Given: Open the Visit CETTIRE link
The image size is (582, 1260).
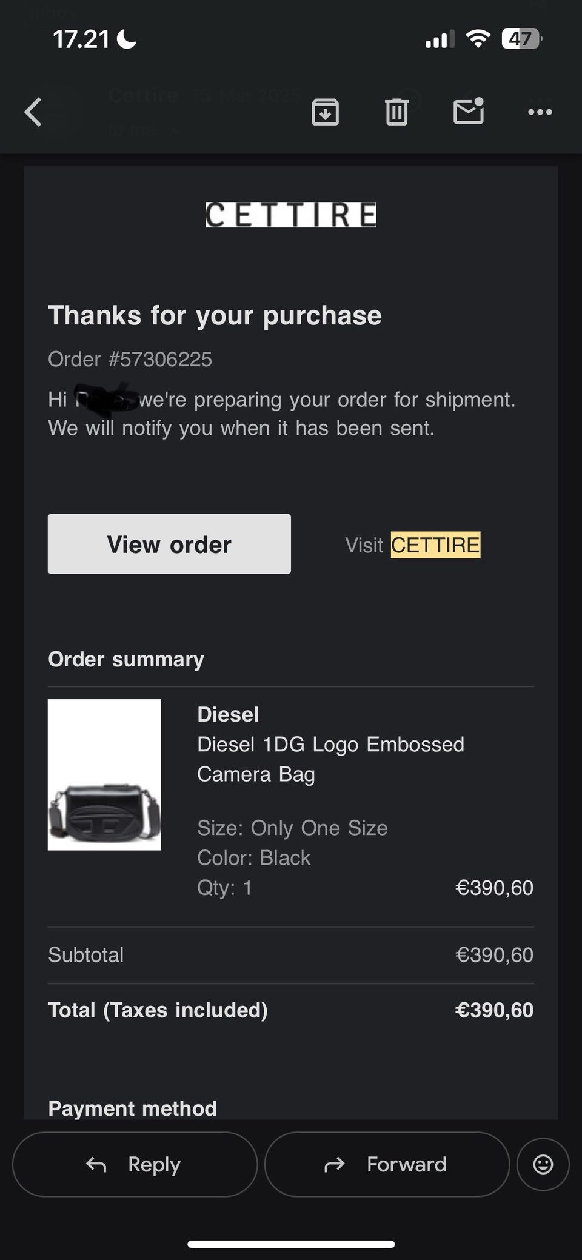Looking at the screenshot, I should click(x=435, y=545).
